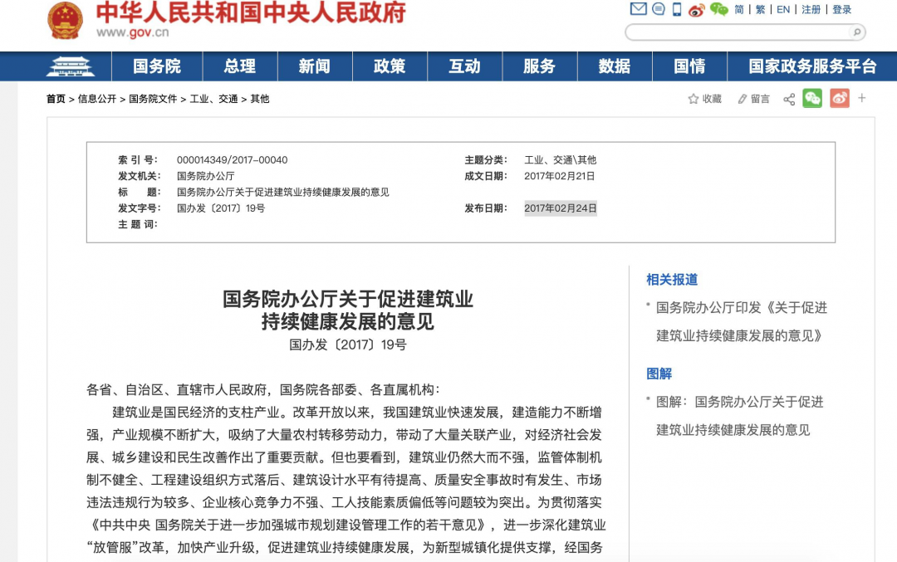The height and width of the screenshot is (562, 897).
Task: Click the 收藏 star icon
Action: [x=694, y=99]
